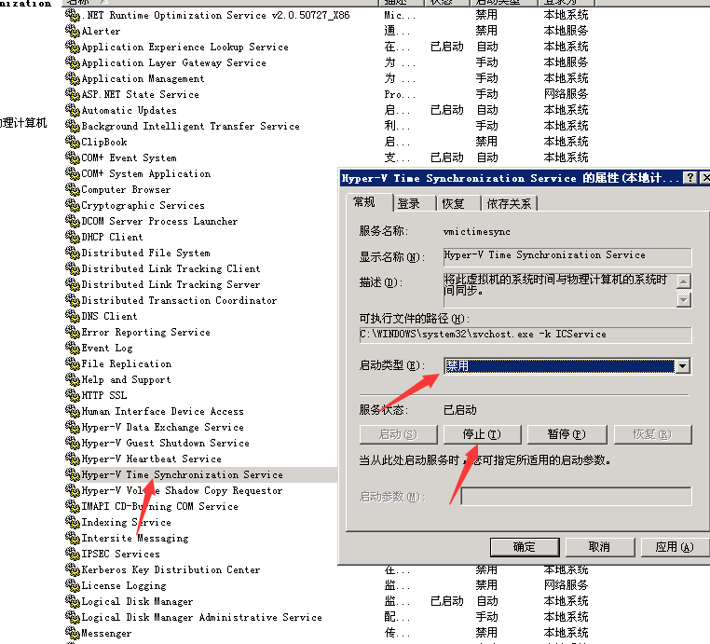Click the Logical Disk Manager service icon

[73, 601]
